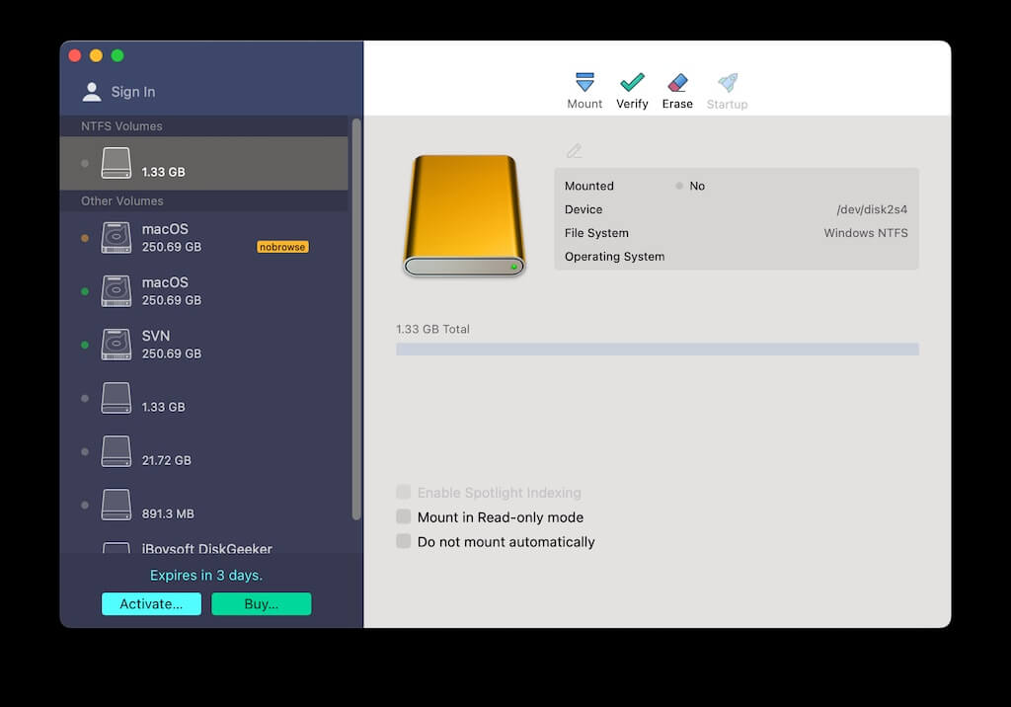Select the 21.72 GB volume

pyautogui.click(x=204, y=451)
